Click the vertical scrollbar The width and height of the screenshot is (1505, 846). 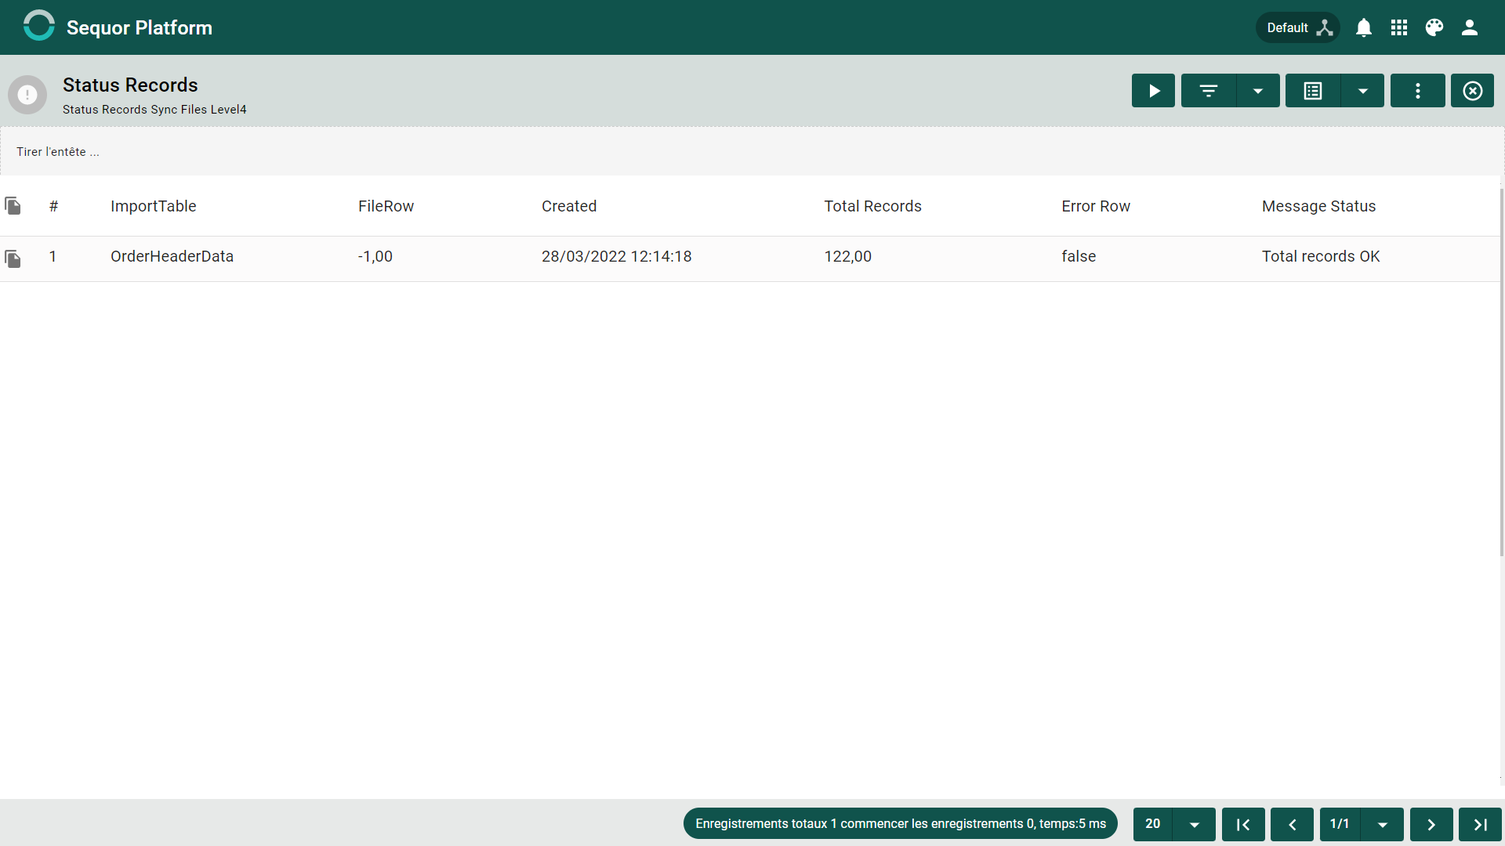(x=1502, y=372)
